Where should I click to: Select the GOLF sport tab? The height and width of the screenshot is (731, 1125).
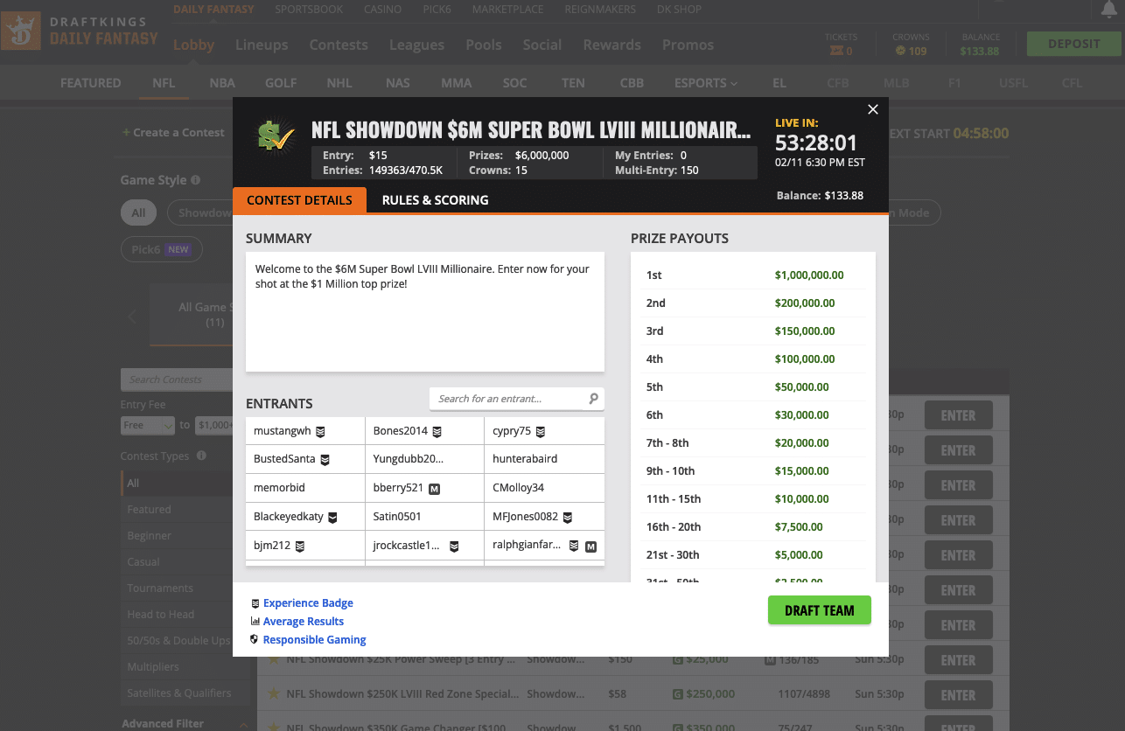click(x=281, y=83)
